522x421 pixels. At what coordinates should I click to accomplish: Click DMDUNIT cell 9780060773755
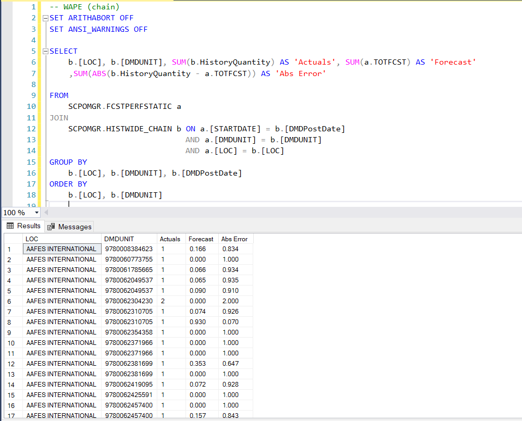tap(129, 259)
